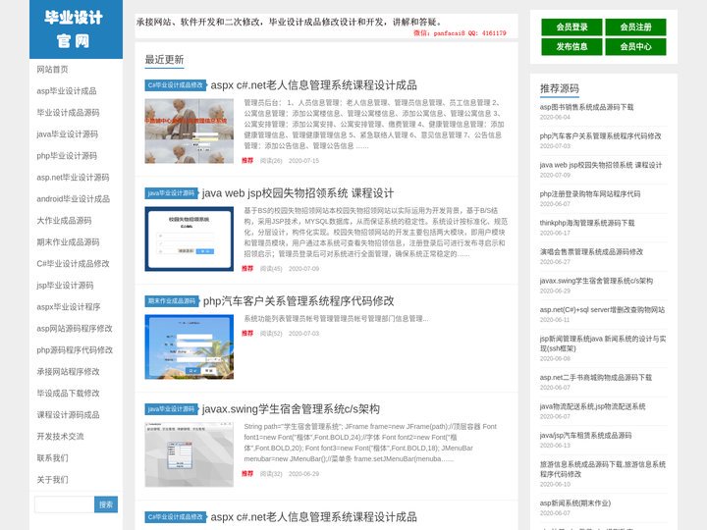The width and height of the screenshot is (707, 530).
Task: Open the 联系我们 page
Action: click(52, 458)
